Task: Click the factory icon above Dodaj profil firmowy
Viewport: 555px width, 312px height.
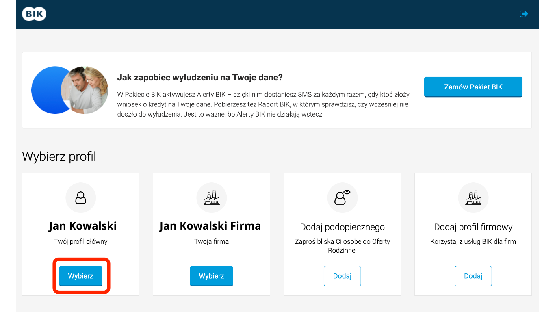Action: coord(473,198)
